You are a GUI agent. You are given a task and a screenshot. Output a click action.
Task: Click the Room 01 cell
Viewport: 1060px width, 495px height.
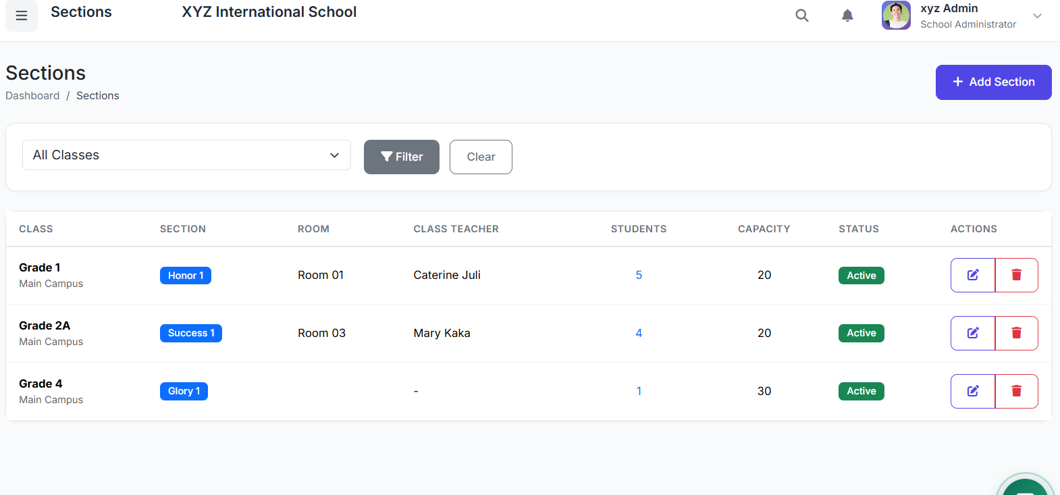(321, 275)
